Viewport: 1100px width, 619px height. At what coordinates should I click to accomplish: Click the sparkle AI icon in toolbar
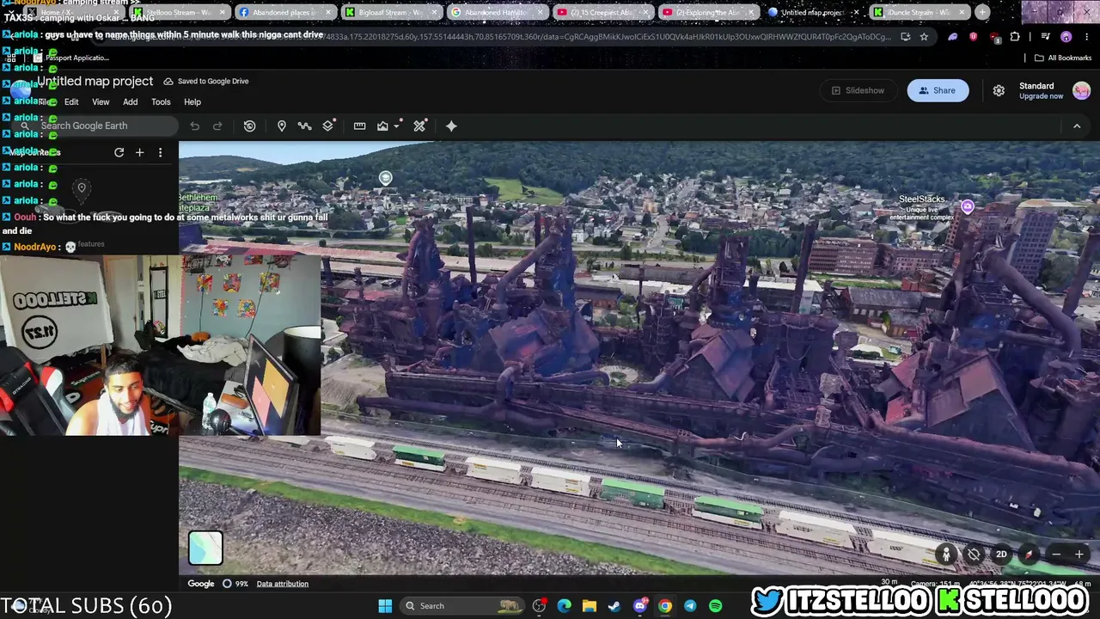[x=451, y=126]
